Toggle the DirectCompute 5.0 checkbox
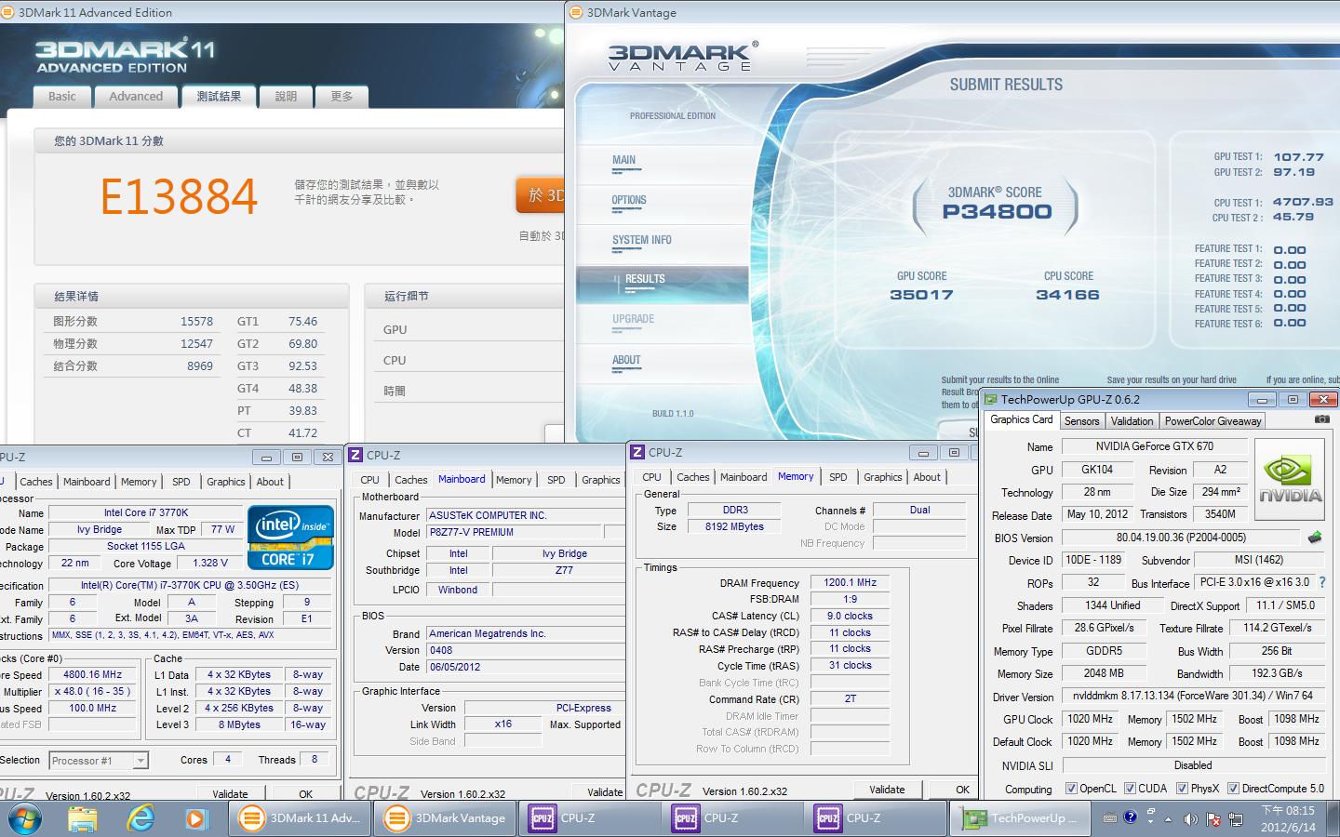This screenshot has width=1340, height=837. (x=1233, y=789)
